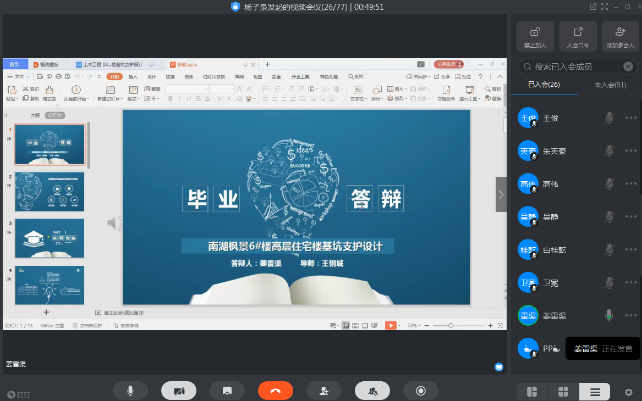The image size is (642, 401).
Task: Toggle 王俊's microphone mute icon
Action: click(x=609, y=118)
